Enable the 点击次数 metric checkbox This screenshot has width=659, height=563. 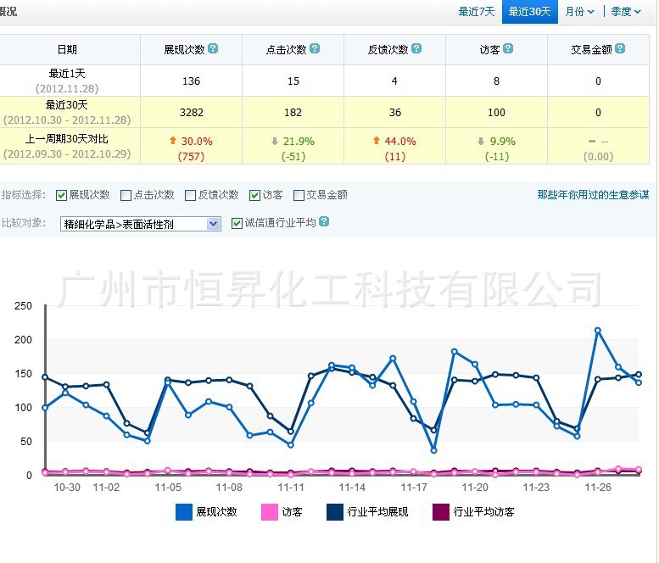pyautogui.click(x=126, y=195)
